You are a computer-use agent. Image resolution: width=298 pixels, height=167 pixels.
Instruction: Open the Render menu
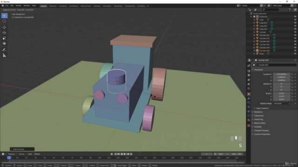(19, 6)
